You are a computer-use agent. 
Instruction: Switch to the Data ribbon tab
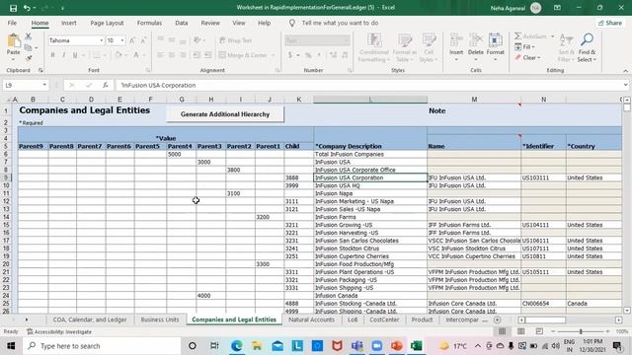click(182, 23)
